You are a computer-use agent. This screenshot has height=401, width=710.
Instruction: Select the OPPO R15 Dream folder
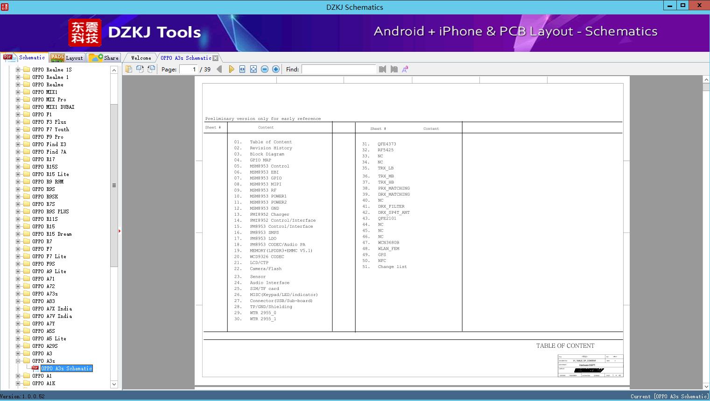point(52,234)
